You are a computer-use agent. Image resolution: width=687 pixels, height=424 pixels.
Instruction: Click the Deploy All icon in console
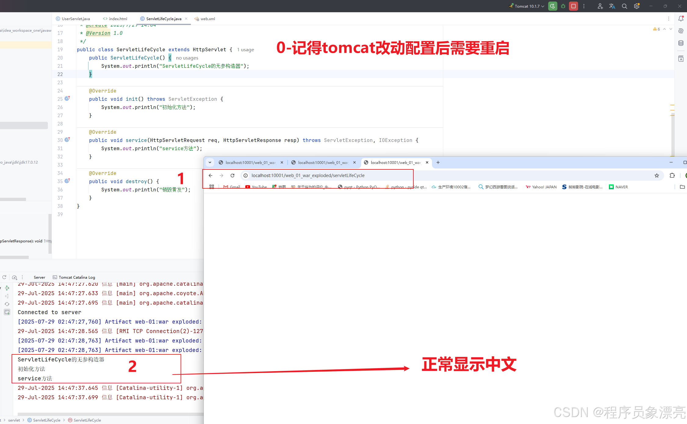pyautogui.click(x=7, y=288)
